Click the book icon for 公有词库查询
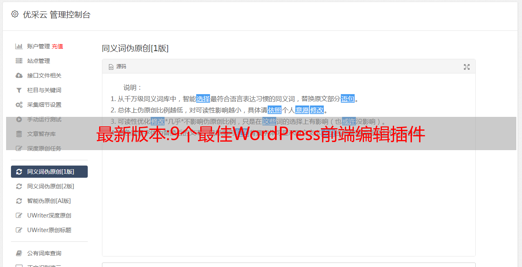The width and height of the screenshot is (522, 267). pos(19,253)
